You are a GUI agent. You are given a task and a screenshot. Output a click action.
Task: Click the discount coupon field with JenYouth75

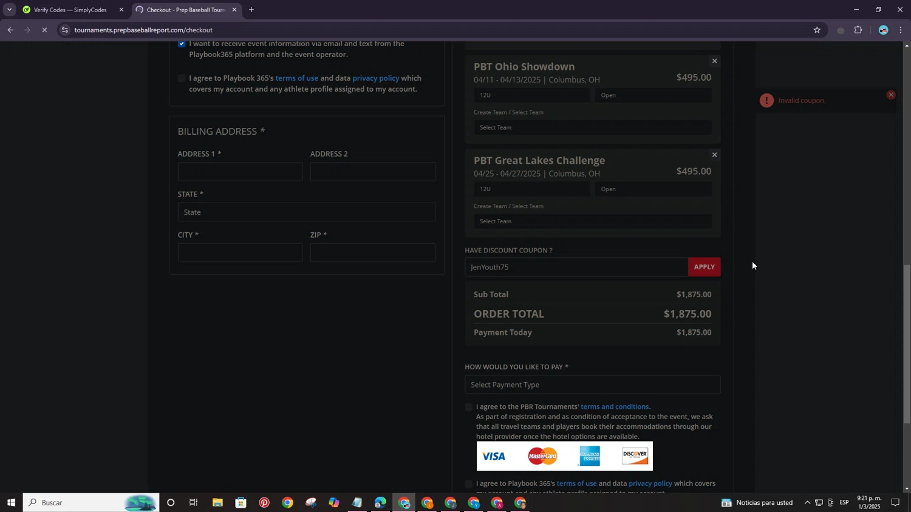[576, 267]
